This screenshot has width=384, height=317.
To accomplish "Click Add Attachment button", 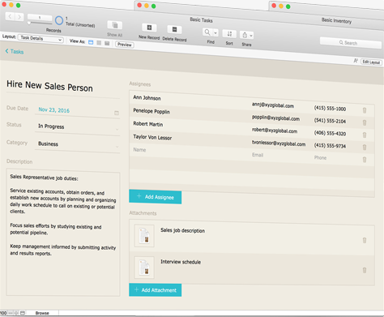I will 156,290.
